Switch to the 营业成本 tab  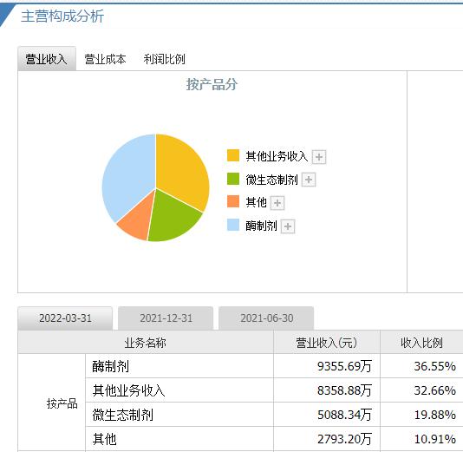[x=105, y=59]
